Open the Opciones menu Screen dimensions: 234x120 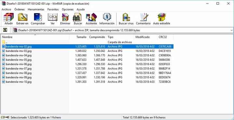point(68,9)
